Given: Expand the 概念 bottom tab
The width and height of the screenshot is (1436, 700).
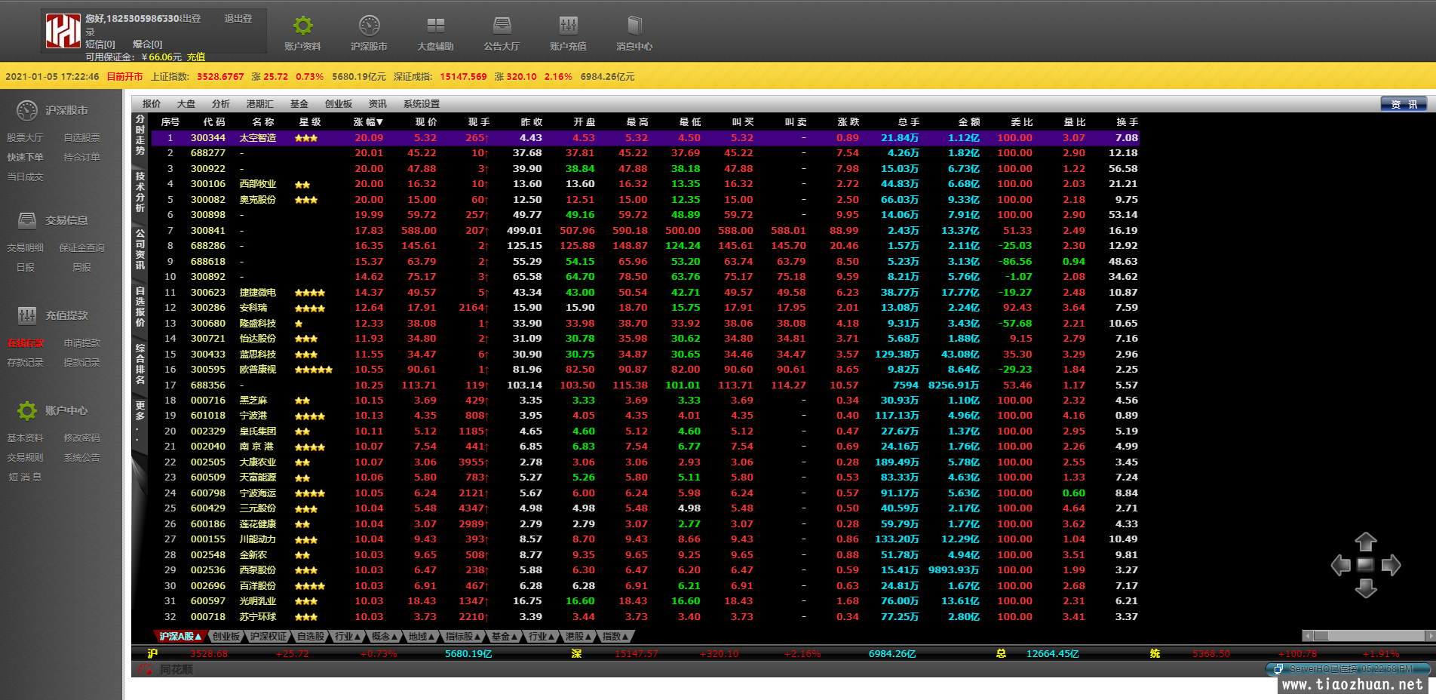Looking at the screenshot, I should (385, 637).
